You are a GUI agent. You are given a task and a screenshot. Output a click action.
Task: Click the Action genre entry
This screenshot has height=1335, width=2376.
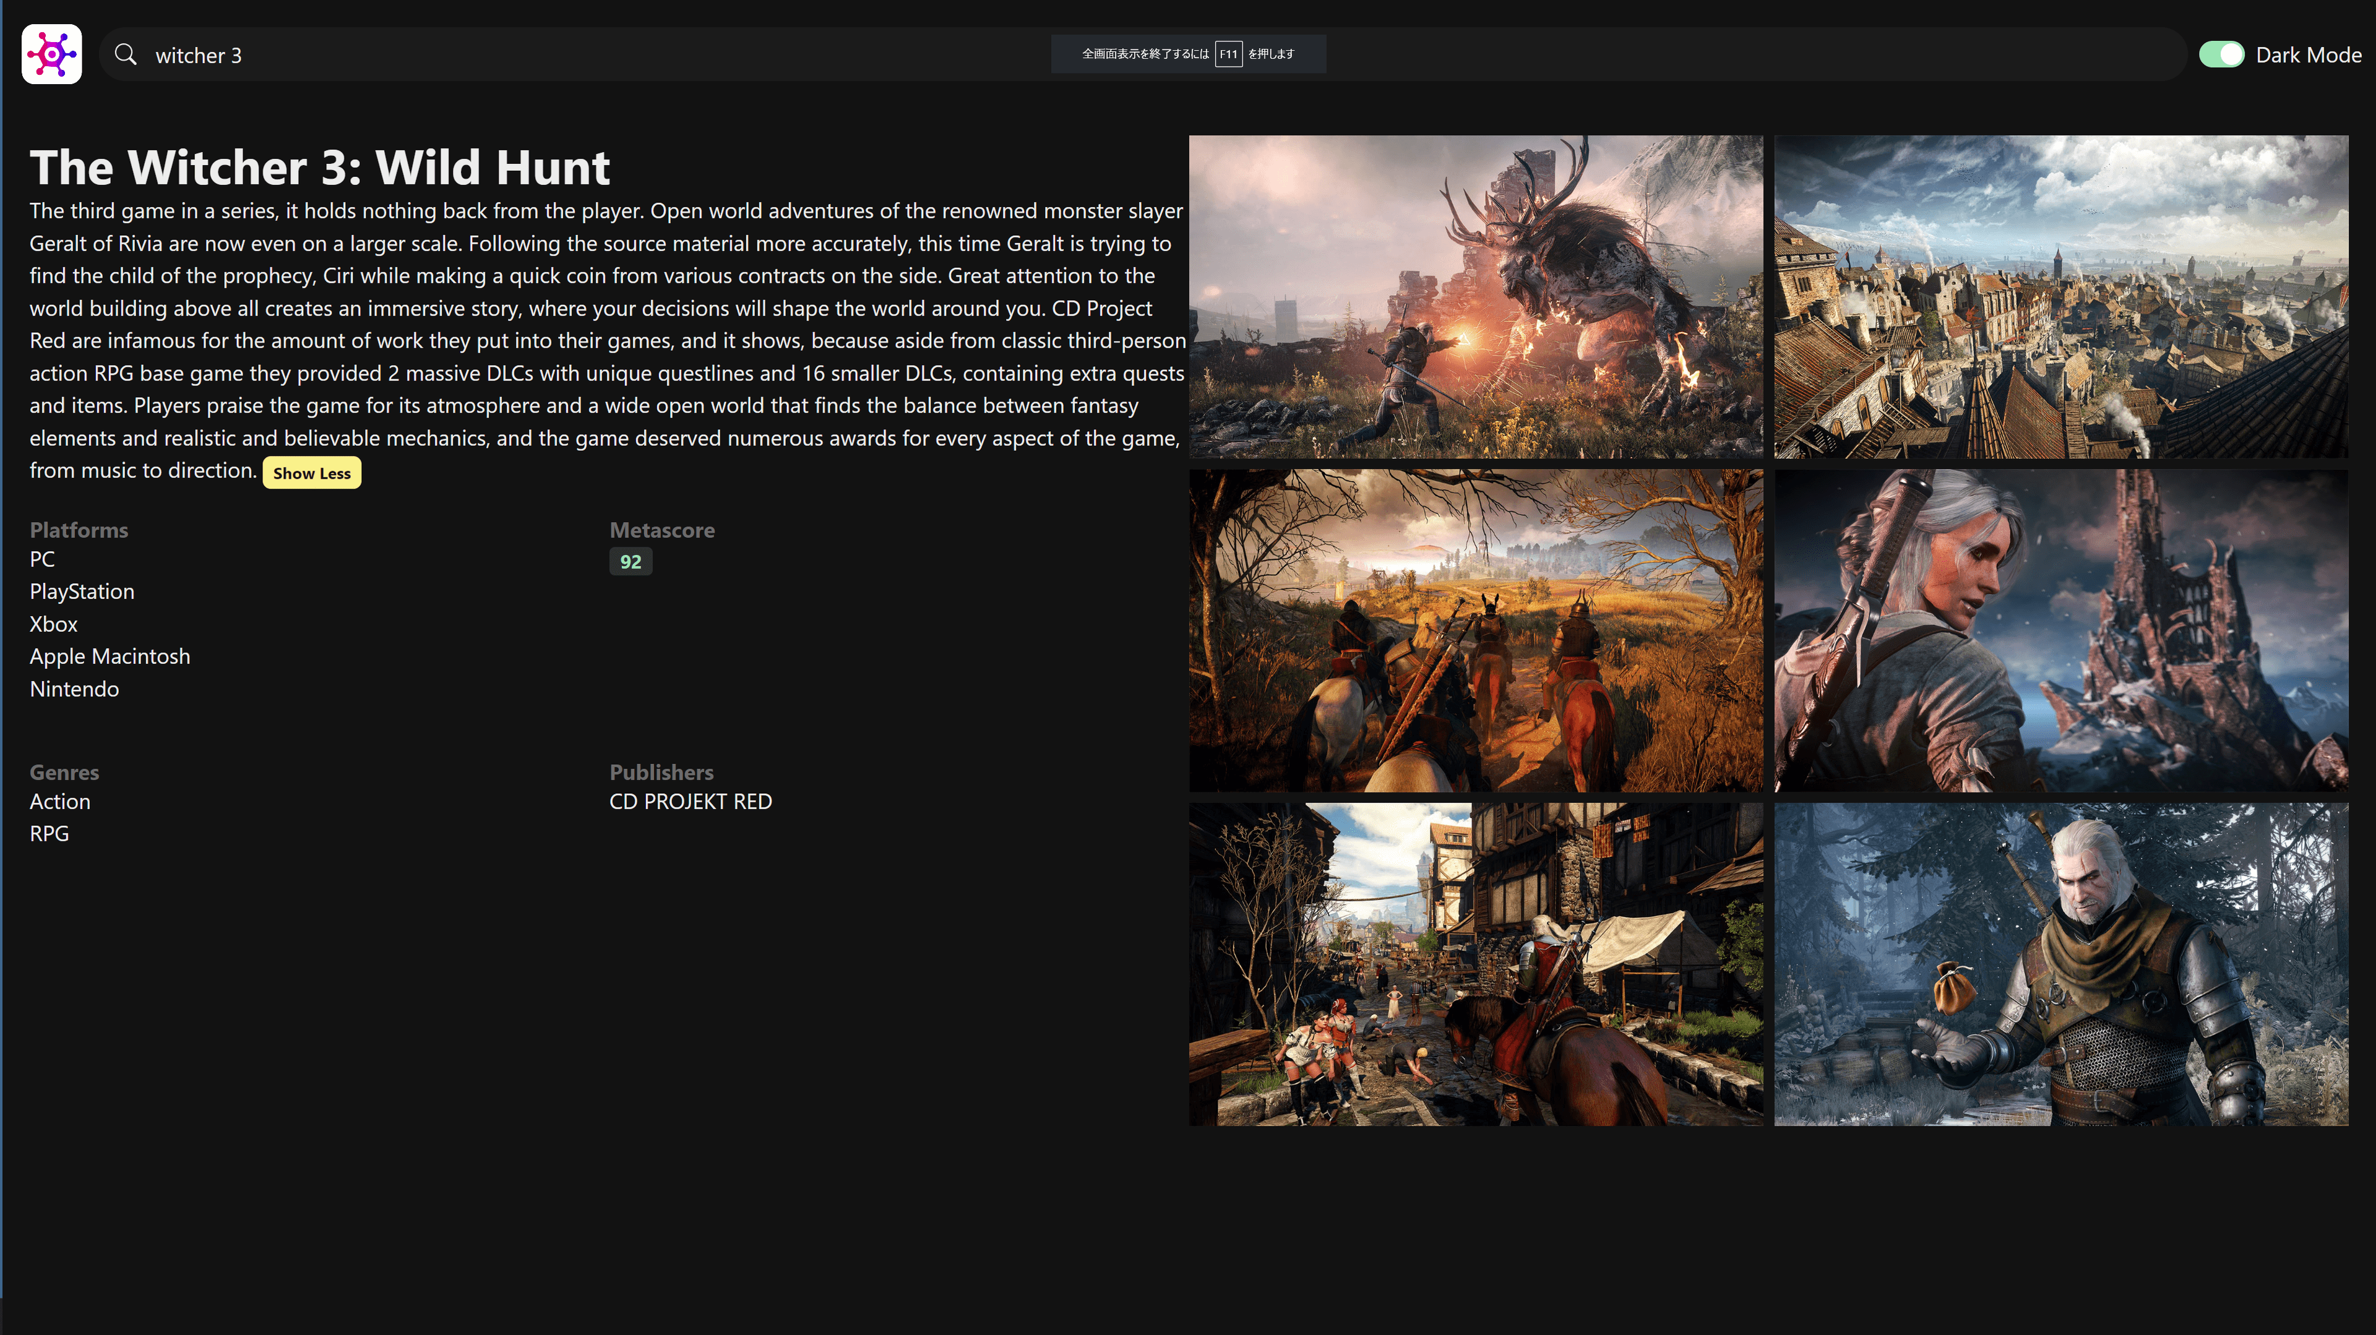click(x=60, y=802)
